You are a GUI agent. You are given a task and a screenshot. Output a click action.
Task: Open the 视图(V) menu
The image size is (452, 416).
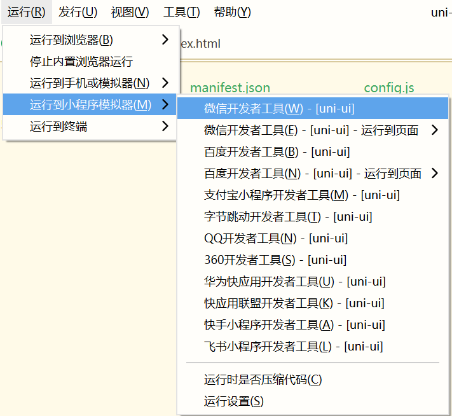coord(130,12)
